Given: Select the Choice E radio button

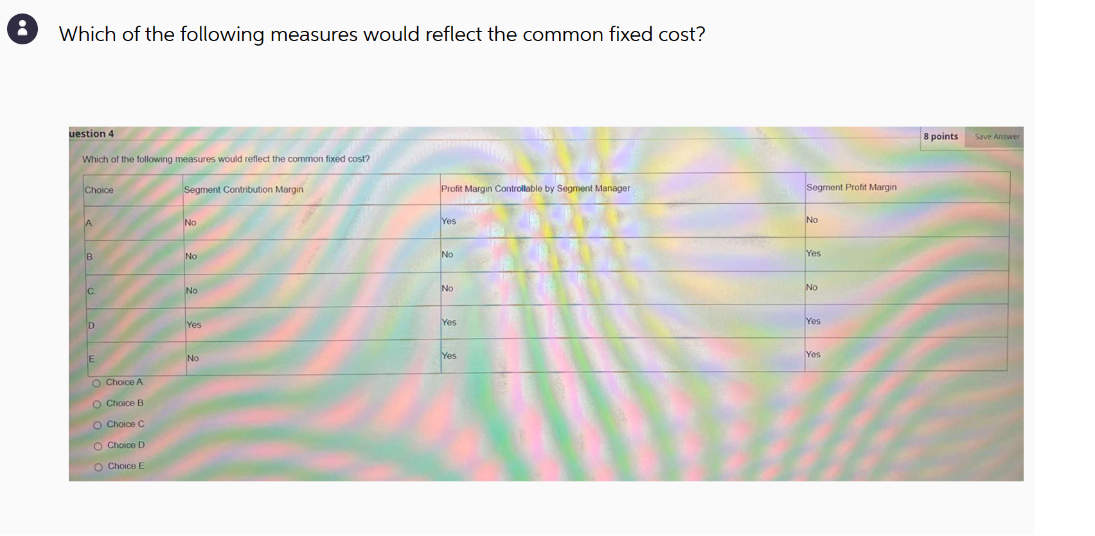Looking at the screenshot, I should pos(96,465).
